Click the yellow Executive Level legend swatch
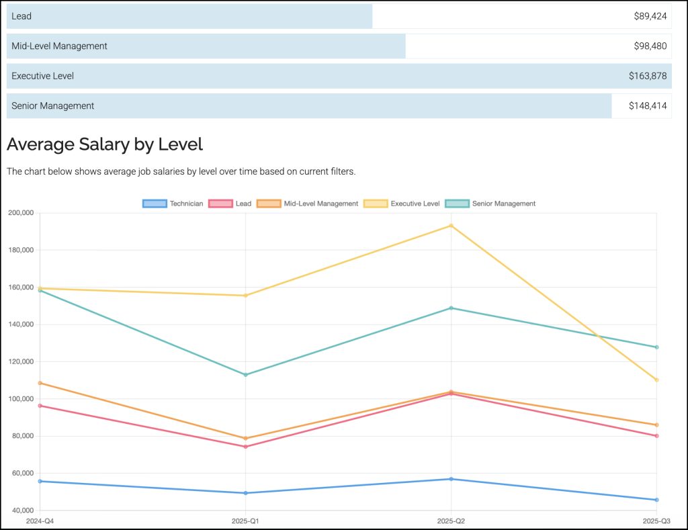This screenshot has width=688, height=530. click(x=375, y=204)
